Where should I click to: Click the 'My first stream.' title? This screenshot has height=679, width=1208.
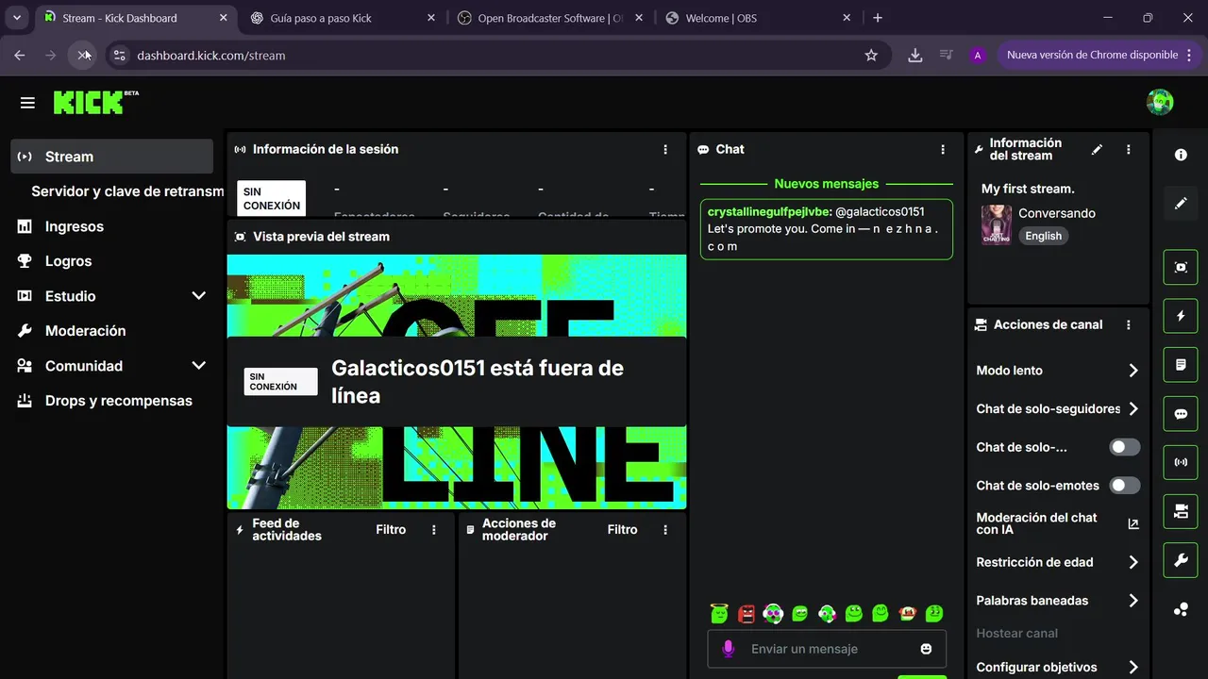point(1028,189)
